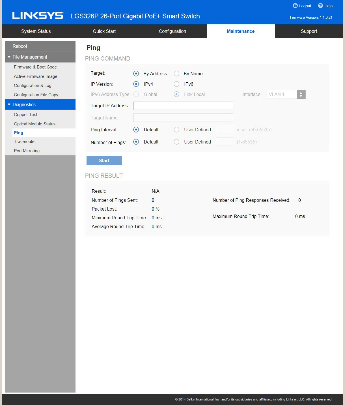Click the Number of Ping Responses Received value
The height and width of the screenshot is (405, 345).
point(299,200)
